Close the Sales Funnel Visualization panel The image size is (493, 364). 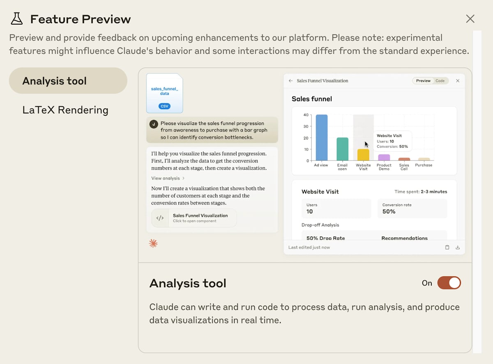[x=458, y=81]
